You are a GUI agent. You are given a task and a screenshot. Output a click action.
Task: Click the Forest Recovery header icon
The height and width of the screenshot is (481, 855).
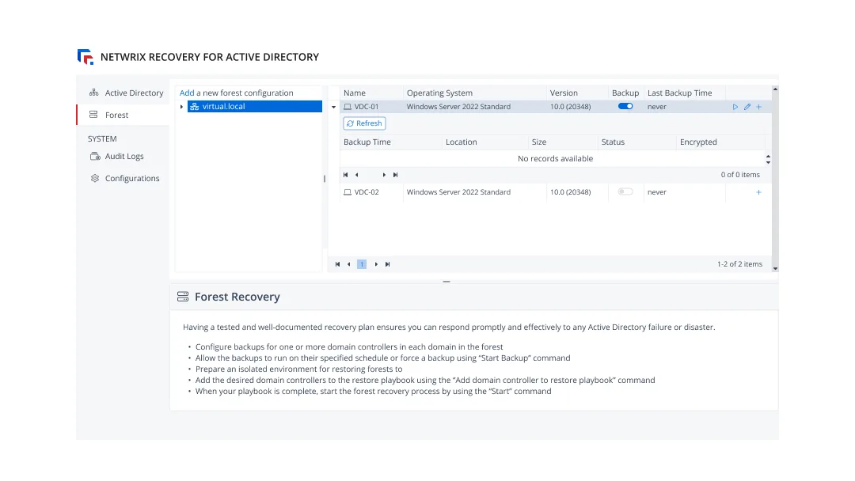[183, 297]
